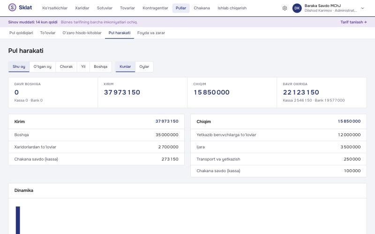
Task: Click Kirim table header
Action: click(x=97, y=122)
